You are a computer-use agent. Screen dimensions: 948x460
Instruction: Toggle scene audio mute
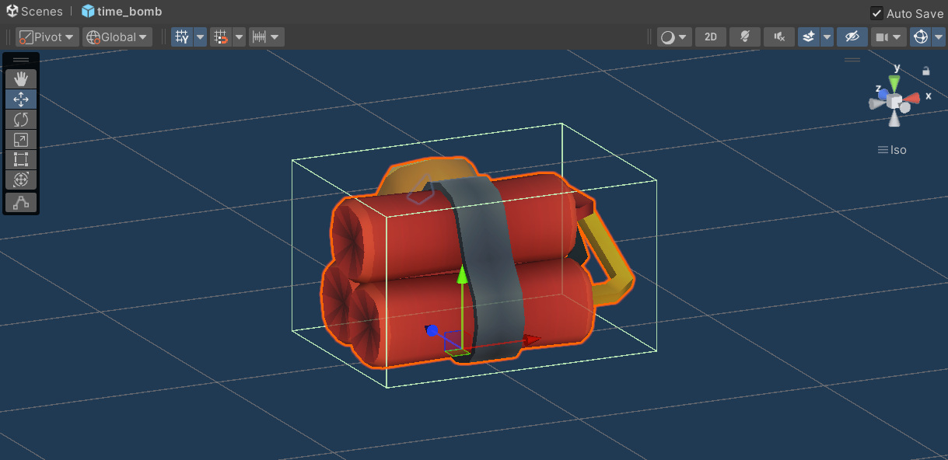778,37
